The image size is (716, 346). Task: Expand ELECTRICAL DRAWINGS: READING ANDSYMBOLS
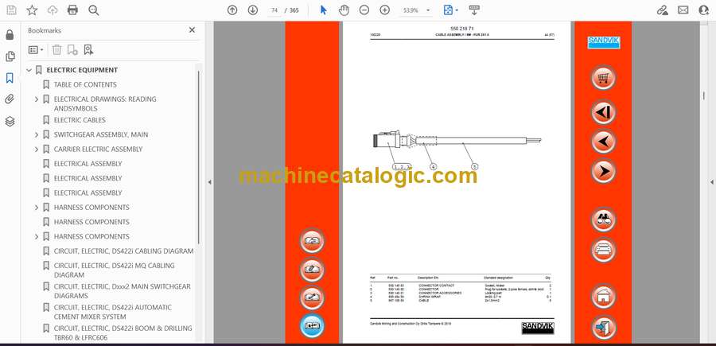point(37,99)
